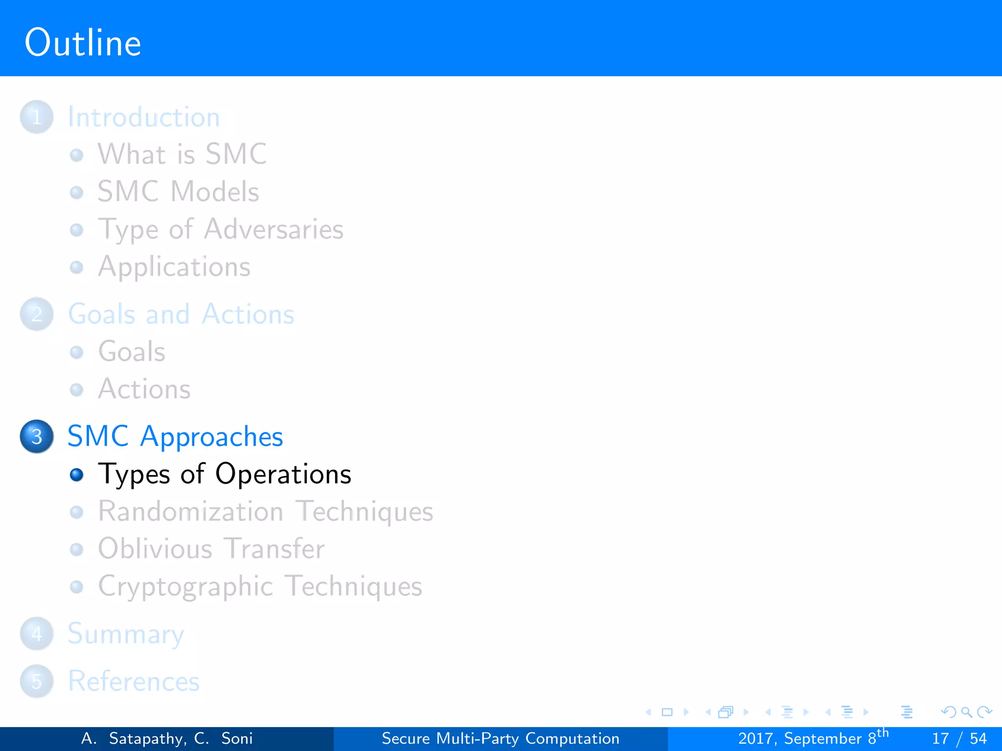Image resolution: width=1002 pixels, height=751 pixels.
Task: Click the stacked frames navigation icon
Action: tap(726, 712)
